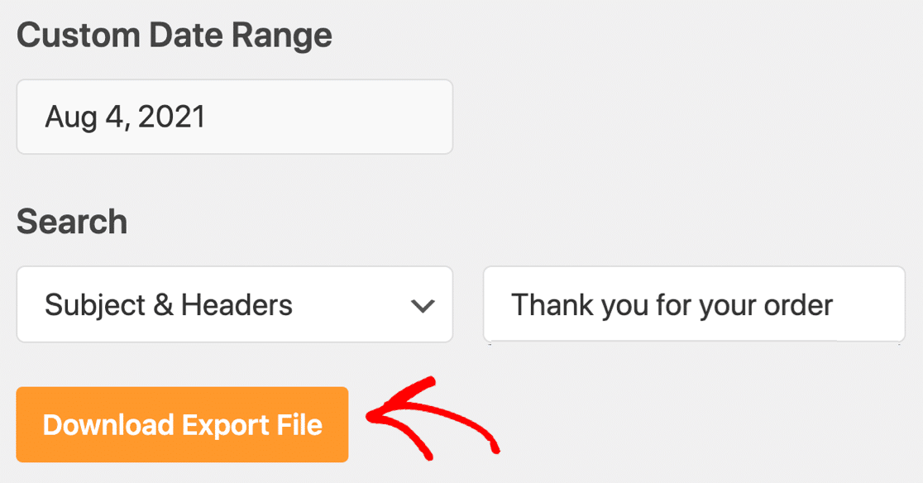Focus the Thank you for your order input
The height and width of the screenshot is (483, 923).
(693, 304)
